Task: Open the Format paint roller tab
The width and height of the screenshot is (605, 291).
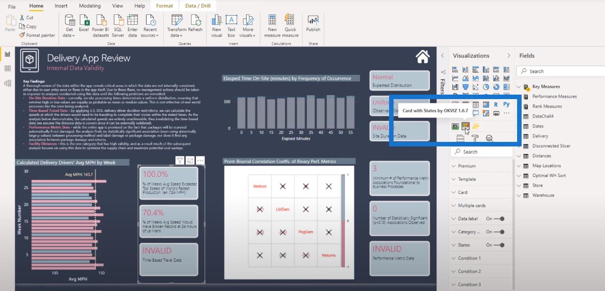Action: (475, 138)
